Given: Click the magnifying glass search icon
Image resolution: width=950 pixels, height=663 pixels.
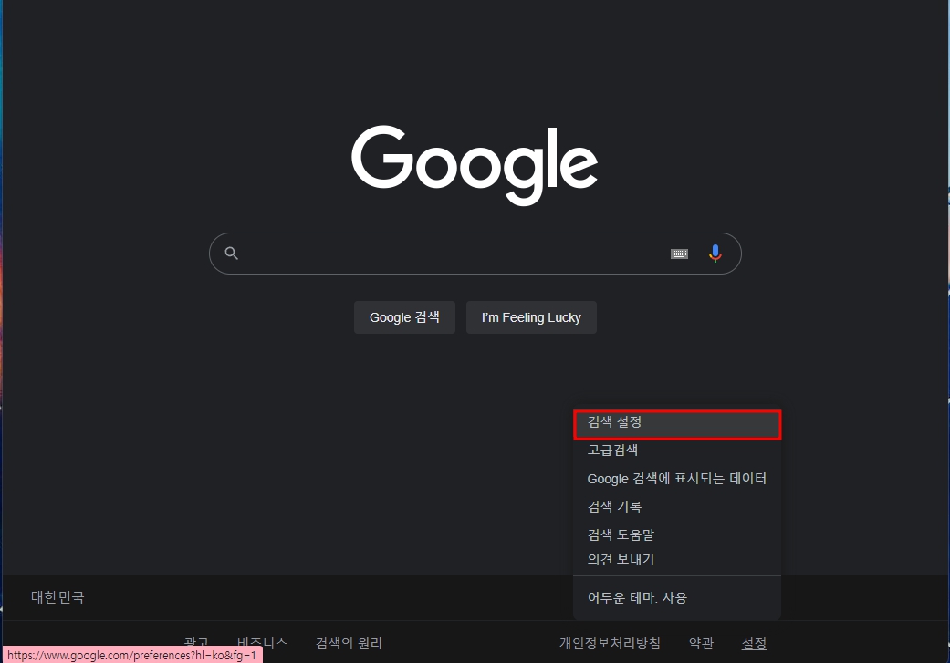Looking at the screenshot, I should [231, 253].
